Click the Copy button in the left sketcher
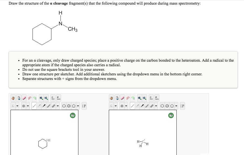 point(52,98)
